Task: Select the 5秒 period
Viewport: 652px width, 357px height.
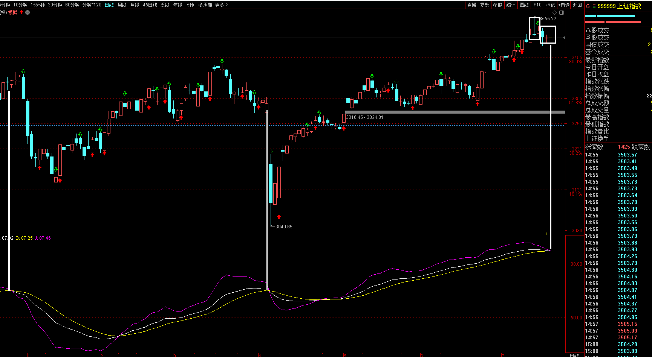Action: pyautogui.click(x=190, y=5)
